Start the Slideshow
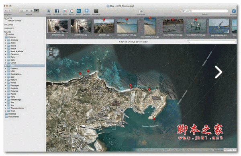Image resolution: width=241 pixels, height=156 pixels. click(141, 11)
